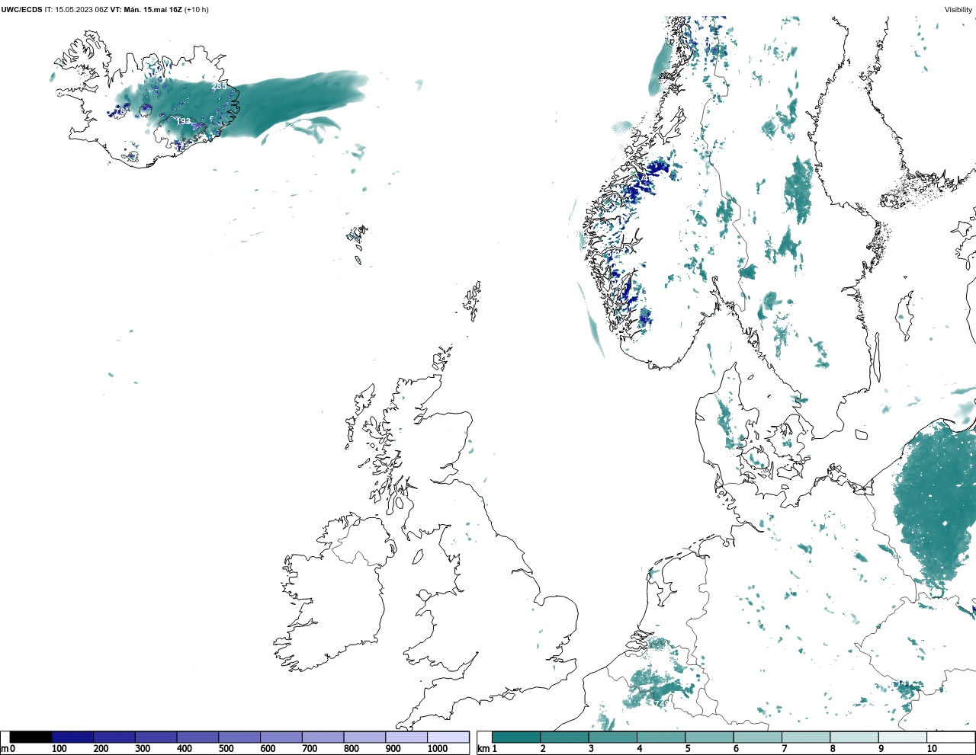Select the darkest teal 1–2 km swatch
The image size is (976, 755).
pos(516,737)
